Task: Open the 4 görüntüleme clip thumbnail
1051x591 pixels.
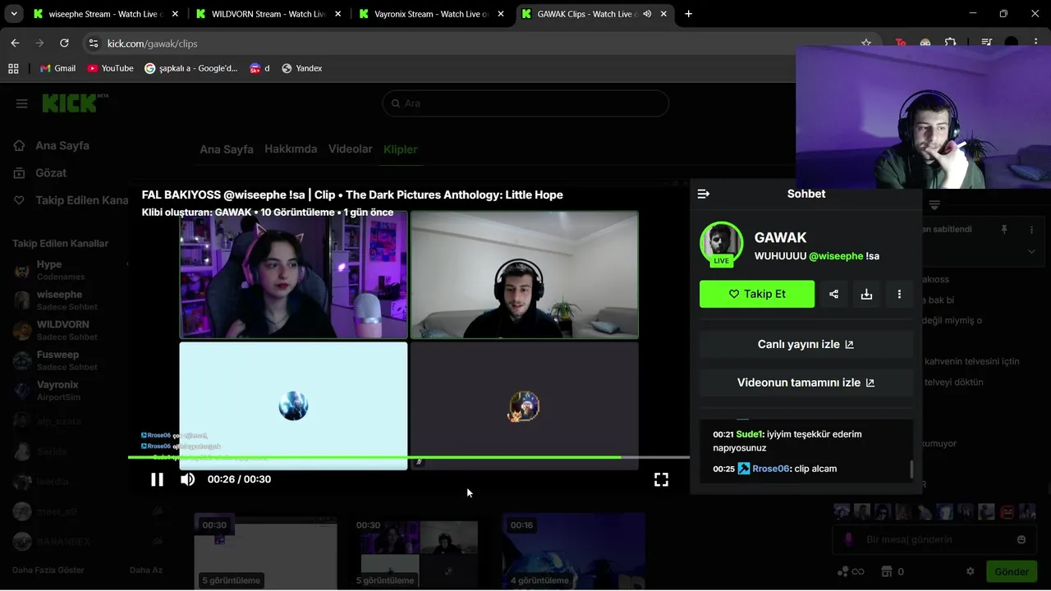Action: [573, 552]
